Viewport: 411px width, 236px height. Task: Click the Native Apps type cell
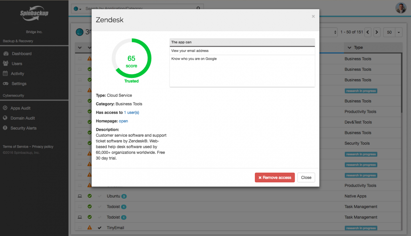355,196
